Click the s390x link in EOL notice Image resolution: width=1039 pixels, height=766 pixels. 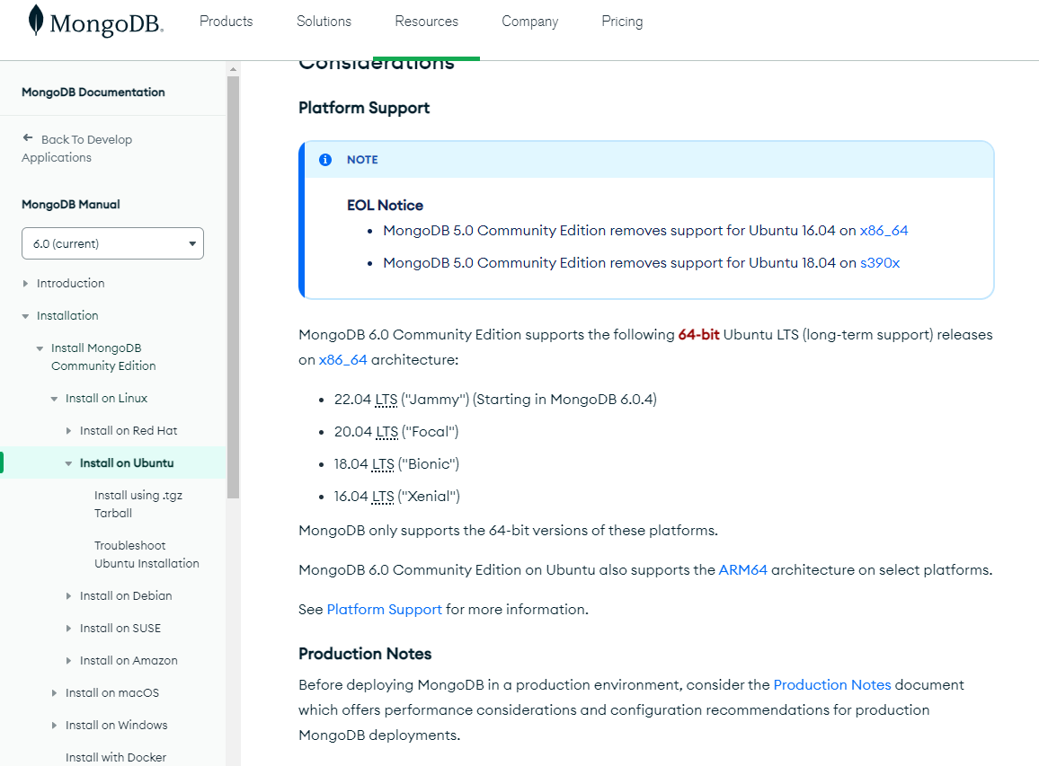(880, 263)
